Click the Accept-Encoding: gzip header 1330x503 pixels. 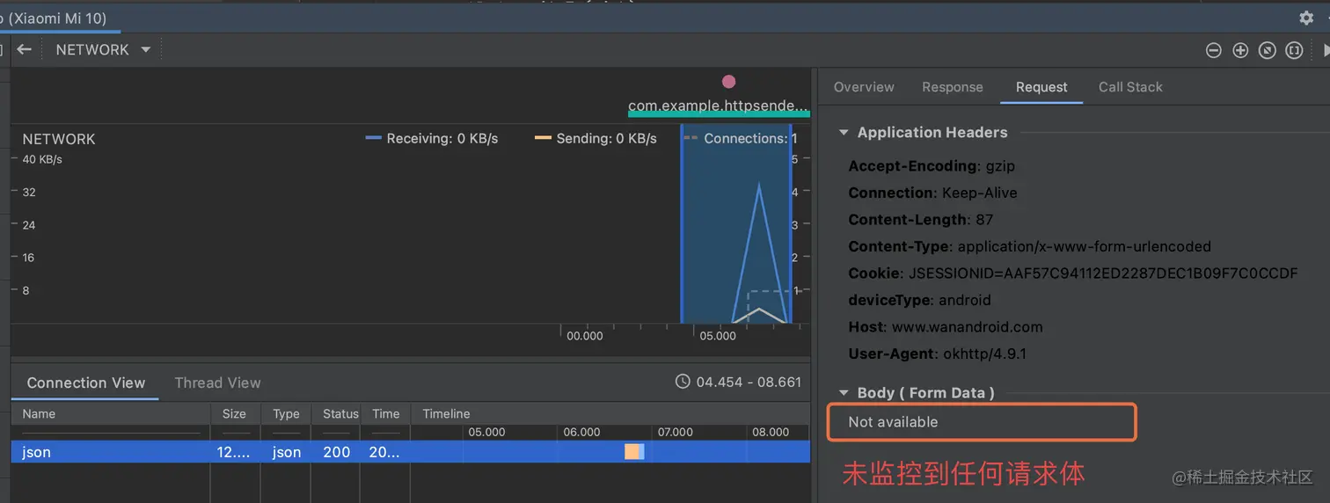click(932, 166)
